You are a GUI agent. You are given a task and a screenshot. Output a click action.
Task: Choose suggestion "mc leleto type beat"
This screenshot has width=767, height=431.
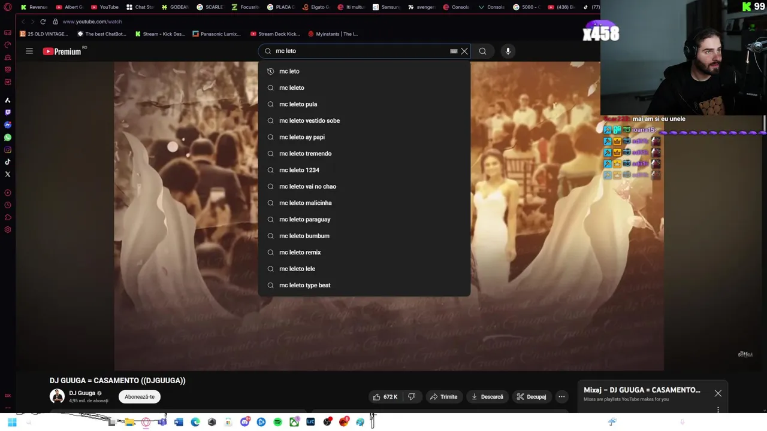click(364, 285)
